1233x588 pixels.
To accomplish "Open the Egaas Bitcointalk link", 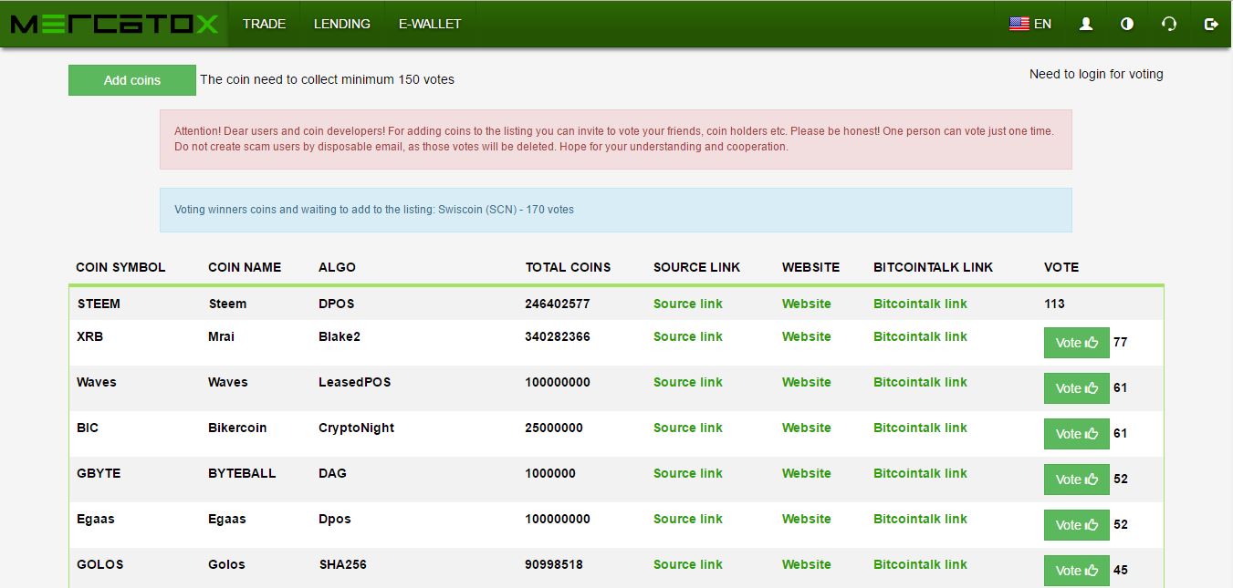I will click(920, 519).
